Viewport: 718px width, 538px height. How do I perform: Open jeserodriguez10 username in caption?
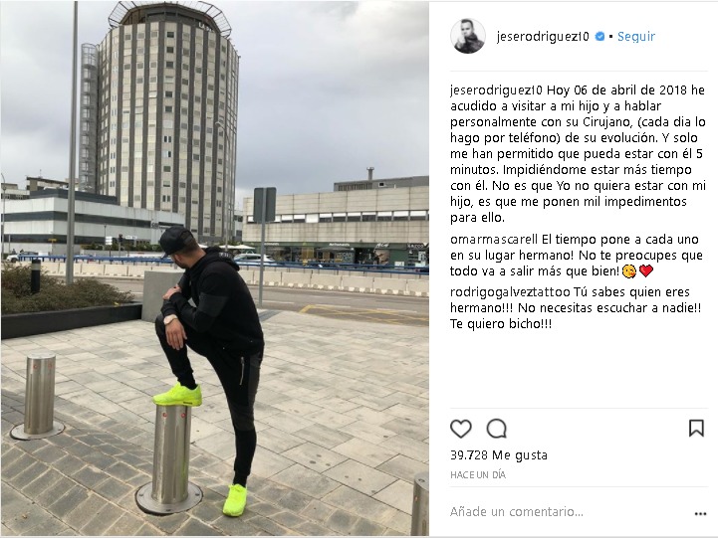click(496, 90)
